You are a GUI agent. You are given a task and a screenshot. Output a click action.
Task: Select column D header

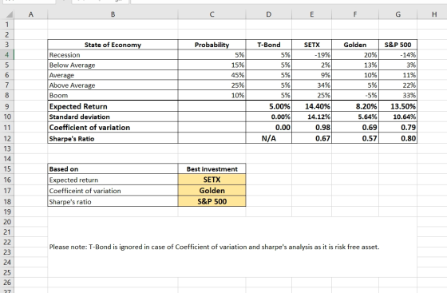point(268,14)
